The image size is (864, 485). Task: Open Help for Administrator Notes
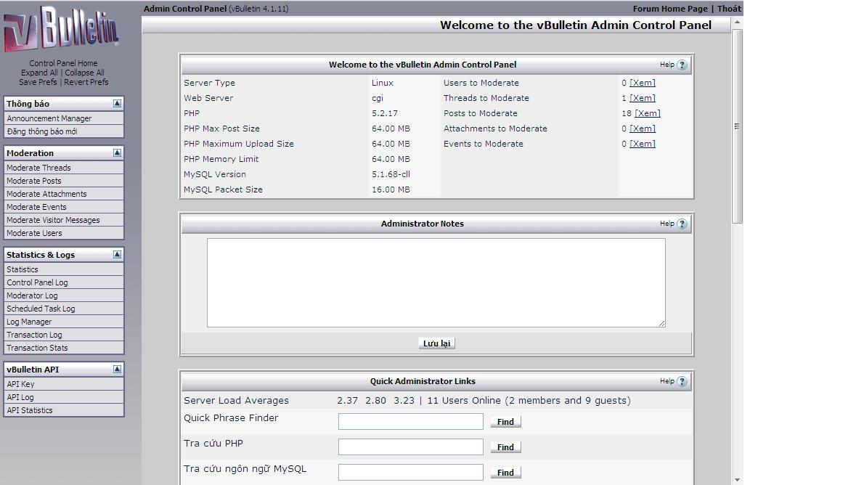tap(682, 224)
